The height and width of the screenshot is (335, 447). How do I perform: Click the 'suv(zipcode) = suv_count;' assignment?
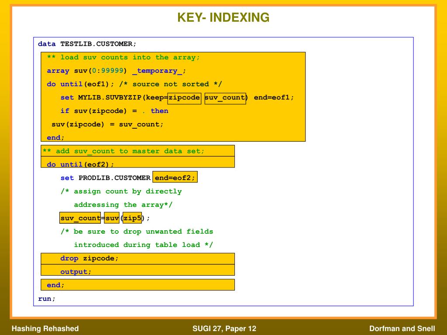coord(107,124)
